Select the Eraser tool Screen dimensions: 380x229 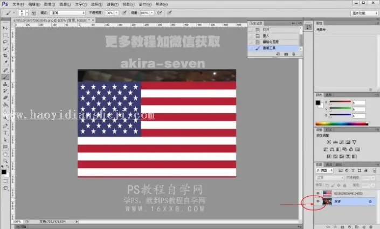click(5, 98)
